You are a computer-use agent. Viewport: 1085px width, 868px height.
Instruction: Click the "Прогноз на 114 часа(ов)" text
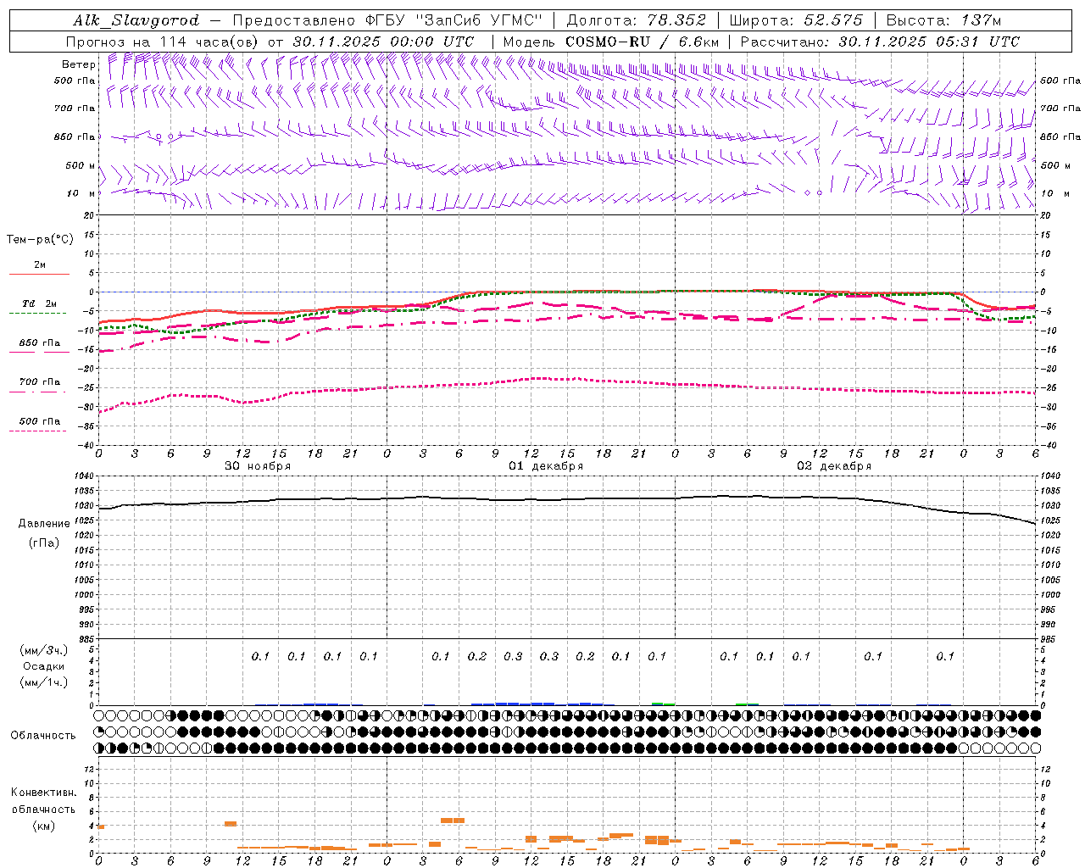coord(164,42)
